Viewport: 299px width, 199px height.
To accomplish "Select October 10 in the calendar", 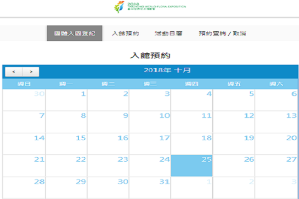I will pos(150,121).
